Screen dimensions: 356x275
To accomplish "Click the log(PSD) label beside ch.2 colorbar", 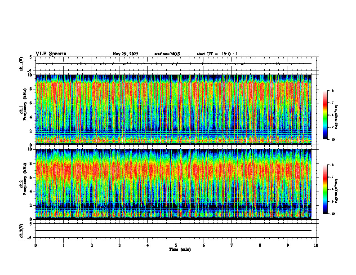I will (x=337, y=191).
